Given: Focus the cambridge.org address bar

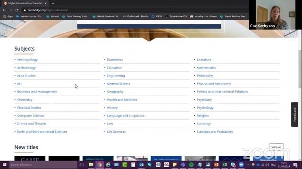Looking at the screenshot, I should coord(48,10).
